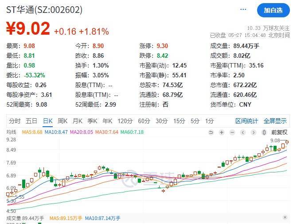Screen dimensions: 297x224
Task: Toggle candlestick style icon
Action: 264,132
